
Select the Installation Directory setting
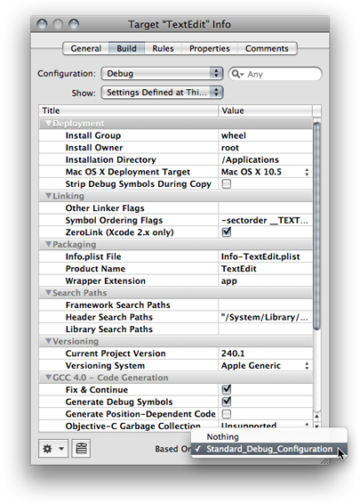(175, 159)
